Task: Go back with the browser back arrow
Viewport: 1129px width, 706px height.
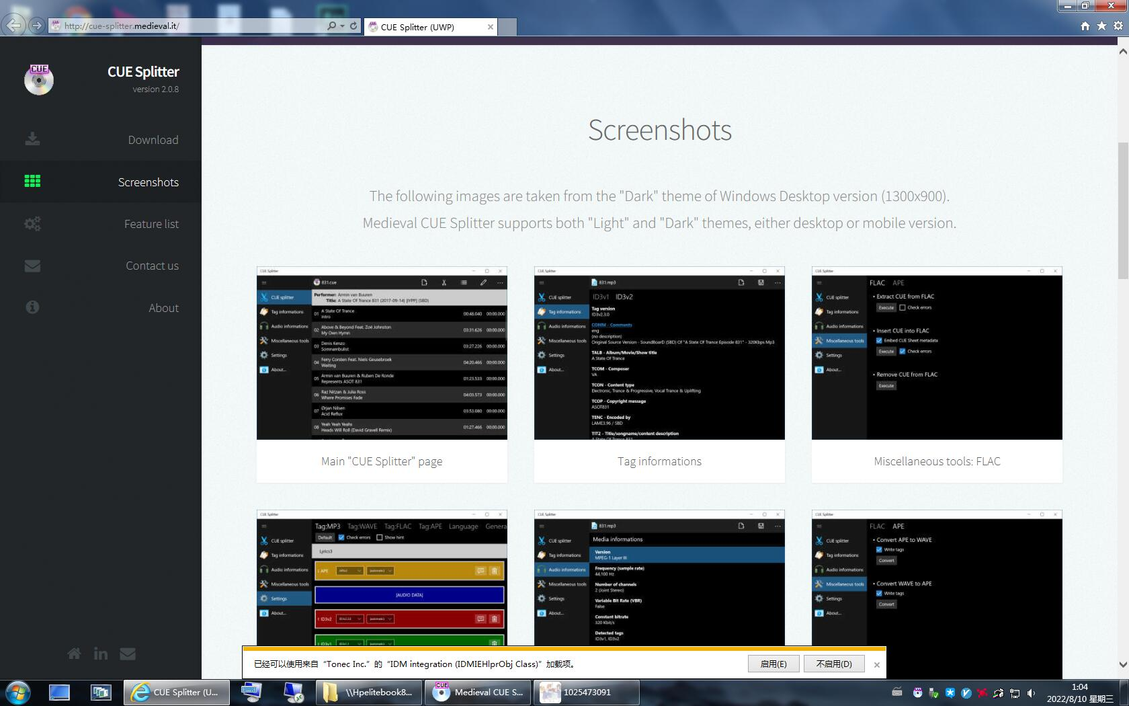Action: tap(13, 26)
